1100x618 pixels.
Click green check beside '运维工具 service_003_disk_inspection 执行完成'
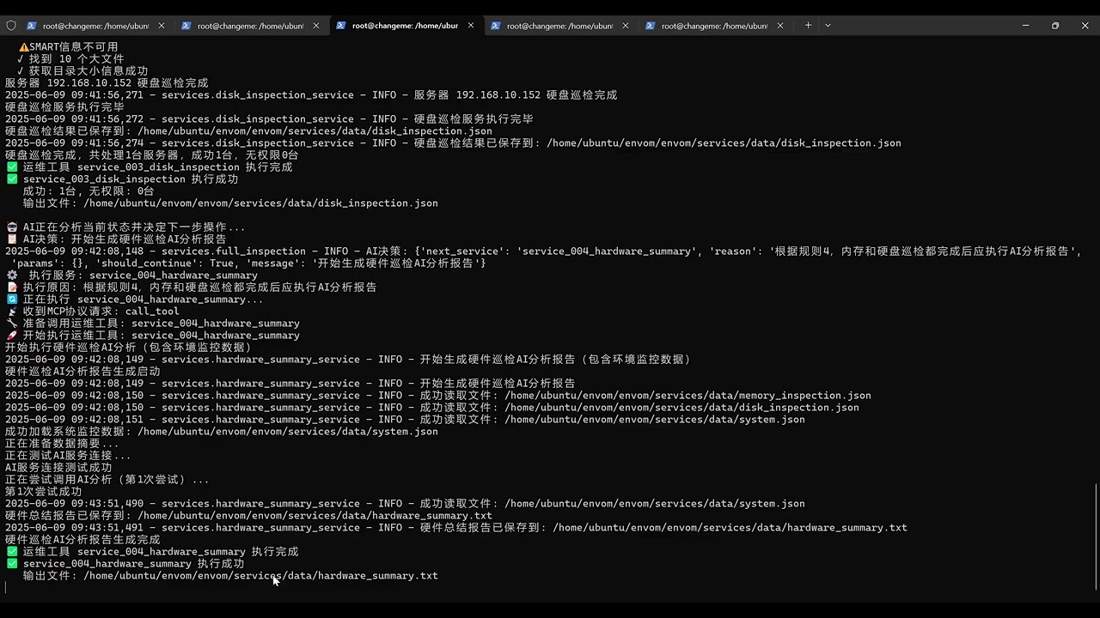[12, 167]
